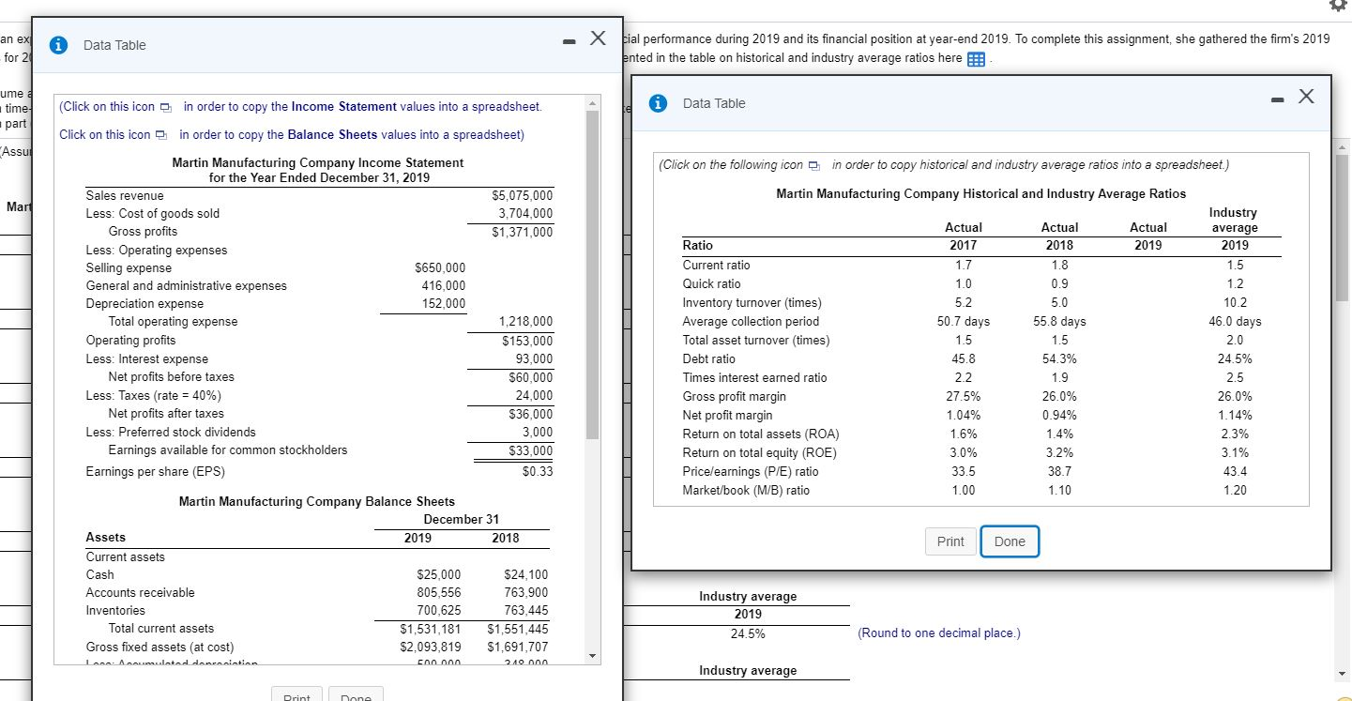
Task: Select Average collection period 50.7 days
Action: pos(964,322)
